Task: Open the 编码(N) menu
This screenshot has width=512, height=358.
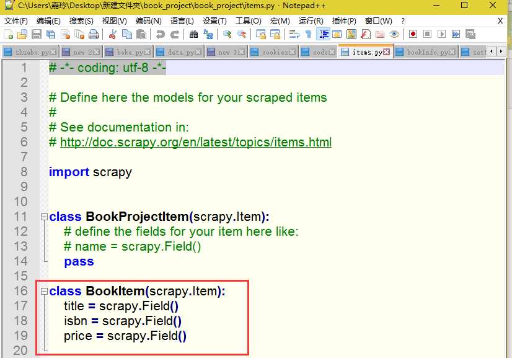Action: click(149, 21)
